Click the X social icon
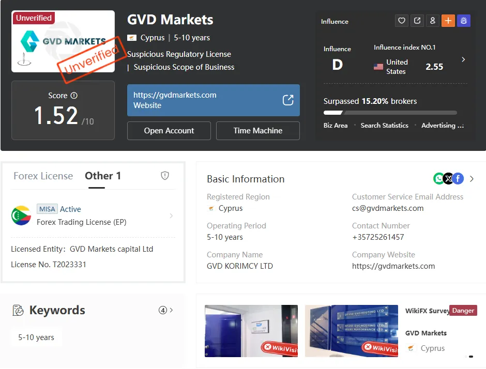Viewport: 486px width, 369px height. (448, 178)
